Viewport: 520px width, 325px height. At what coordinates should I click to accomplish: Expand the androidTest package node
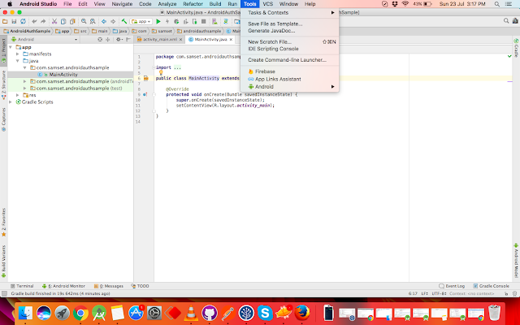tap(24, 81)
